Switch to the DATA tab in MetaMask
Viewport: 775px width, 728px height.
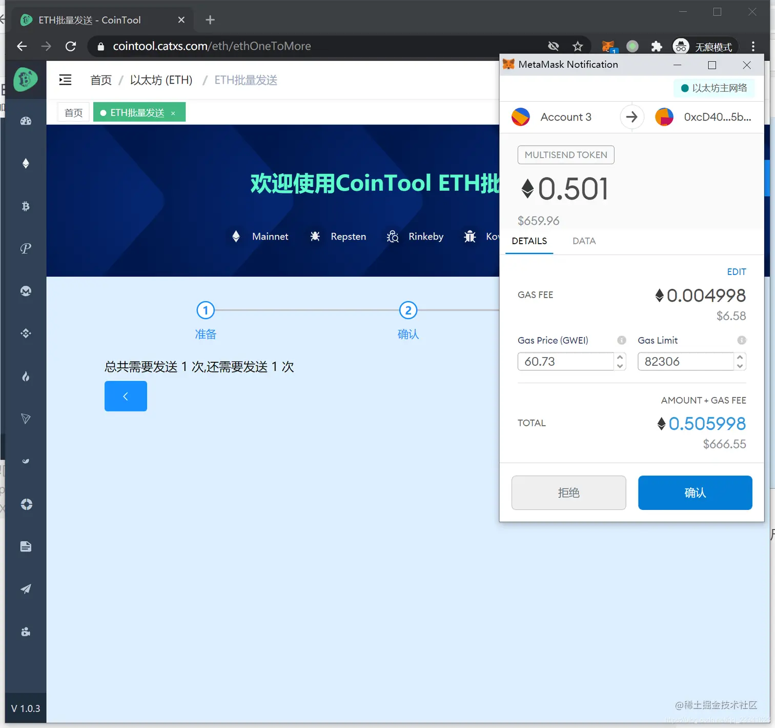pyautogui.click(x=584, y=241)
